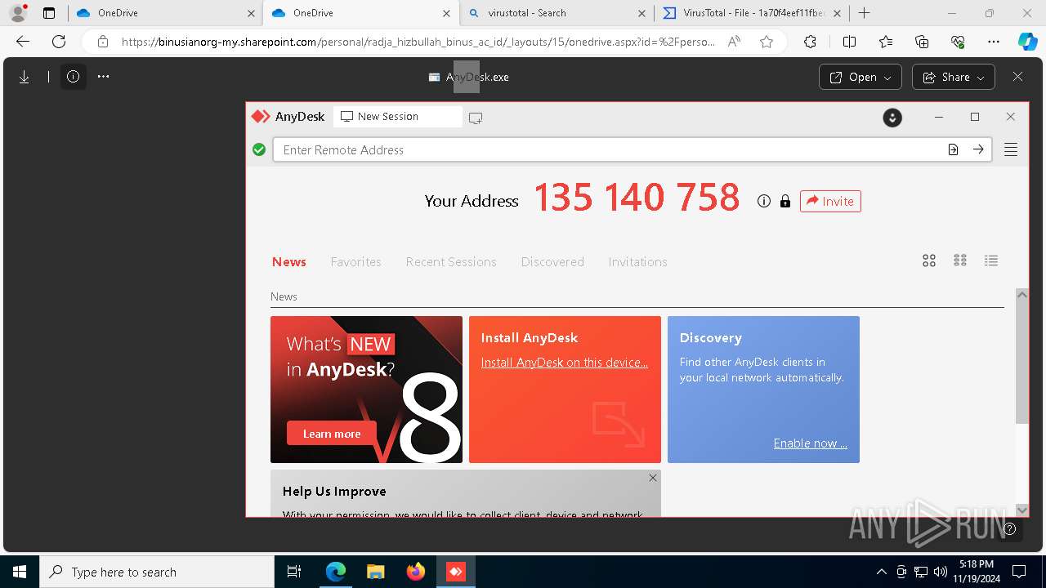Download the AnyDesk.exe file in OneDrive
The width and height of the screenshot is (1046, 588).
coord(25,77)
